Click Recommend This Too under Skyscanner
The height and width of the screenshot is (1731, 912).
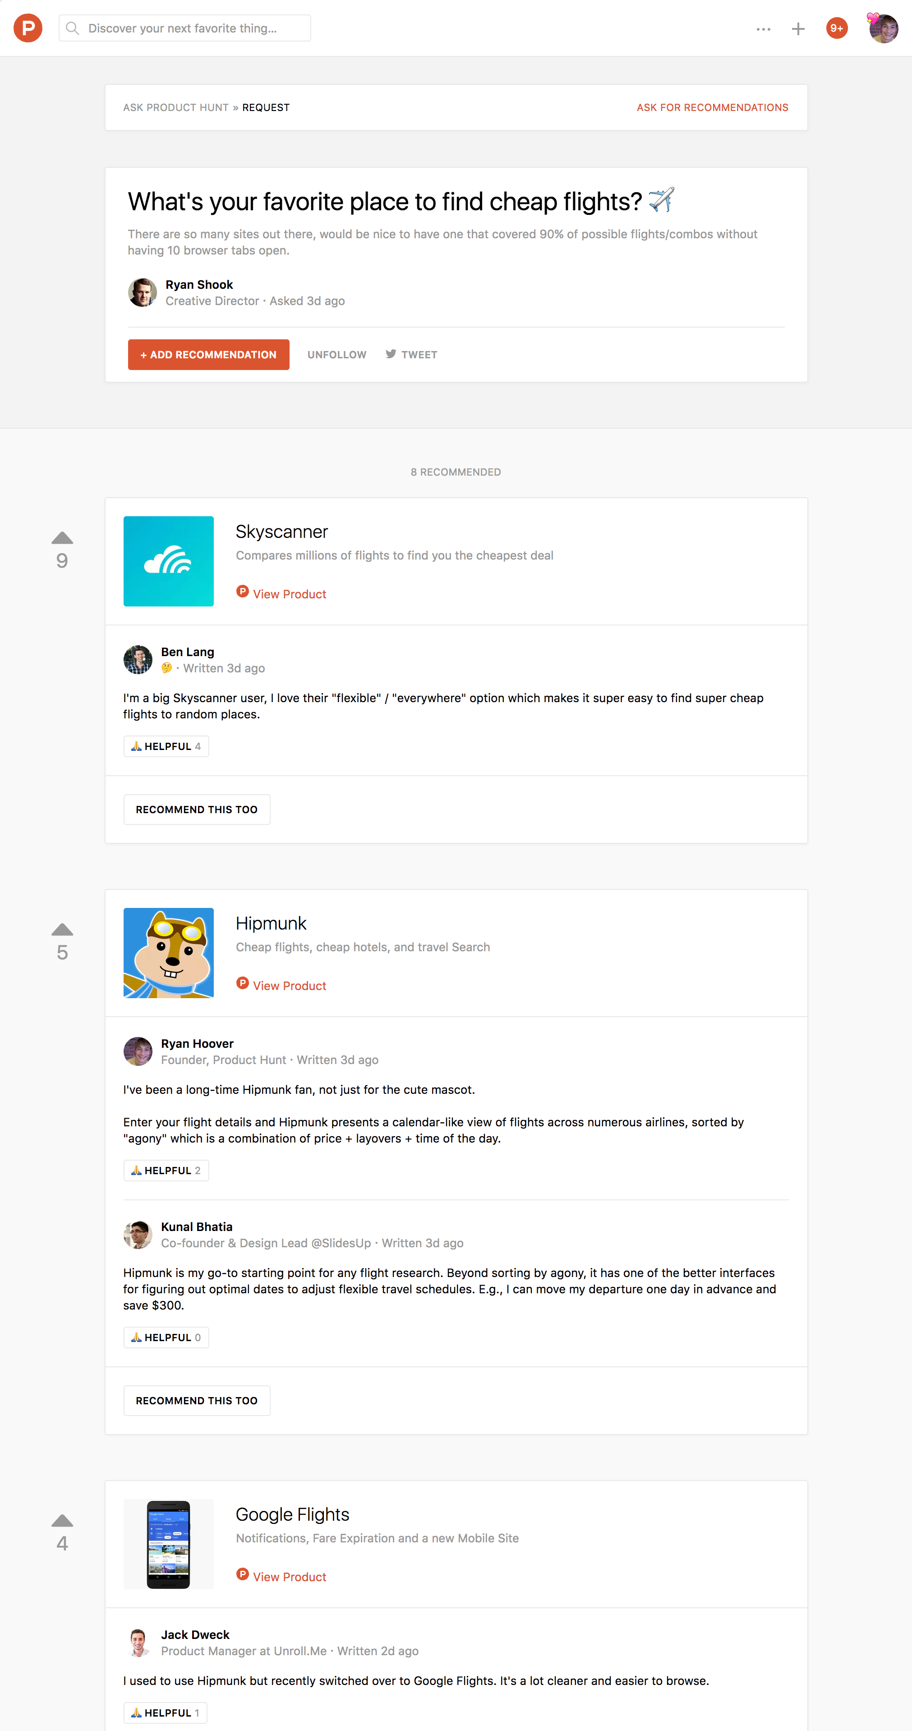pos(196,810)
